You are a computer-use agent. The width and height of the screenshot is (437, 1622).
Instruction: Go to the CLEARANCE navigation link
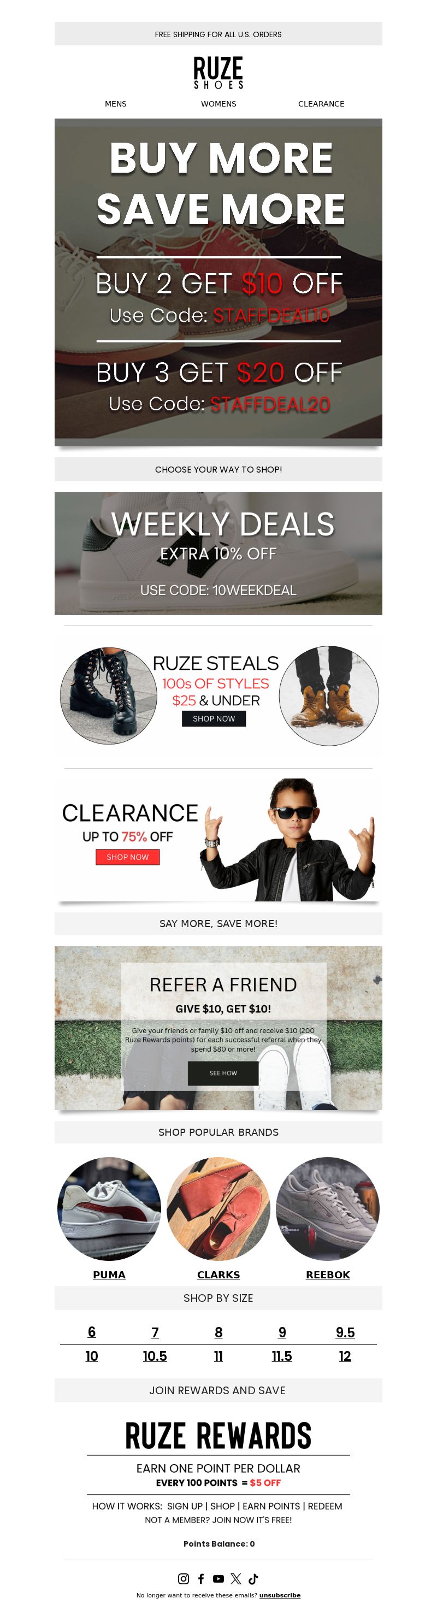pyautogui.click(x=321, y=104)
